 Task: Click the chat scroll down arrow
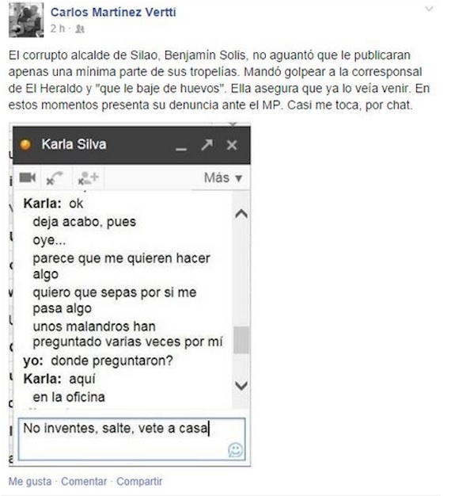click(x=241, y=385)
